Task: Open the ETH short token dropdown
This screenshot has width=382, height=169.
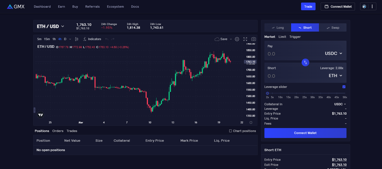Action: click(x=335, y=76)
